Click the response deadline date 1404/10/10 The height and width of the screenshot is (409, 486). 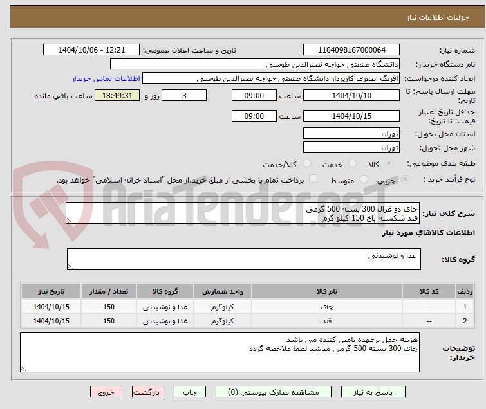(351, 95)
